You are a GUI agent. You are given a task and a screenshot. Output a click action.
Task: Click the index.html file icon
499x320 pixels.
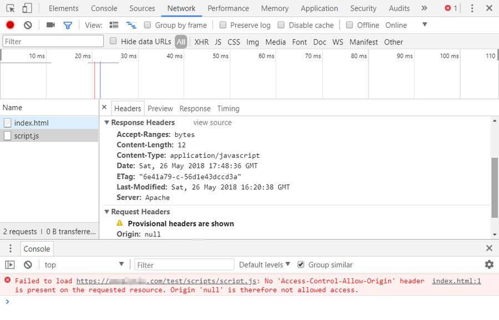coord(7,123)
